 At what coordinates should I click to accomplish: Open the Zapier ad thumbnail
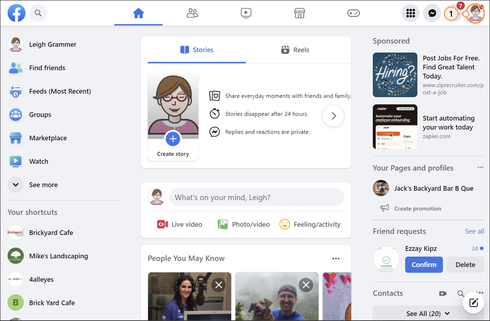click(395, 127)
